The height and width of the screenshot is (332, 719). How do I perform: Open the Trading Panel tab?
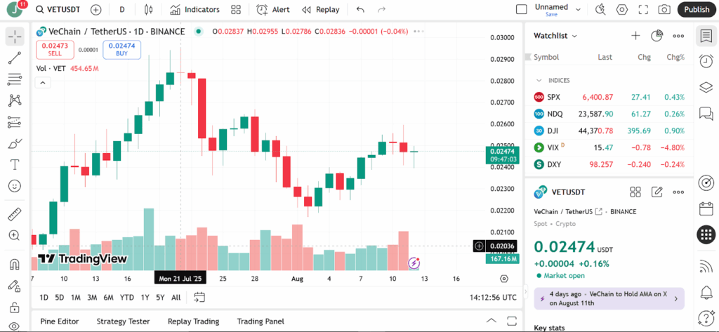click(260, 321)
